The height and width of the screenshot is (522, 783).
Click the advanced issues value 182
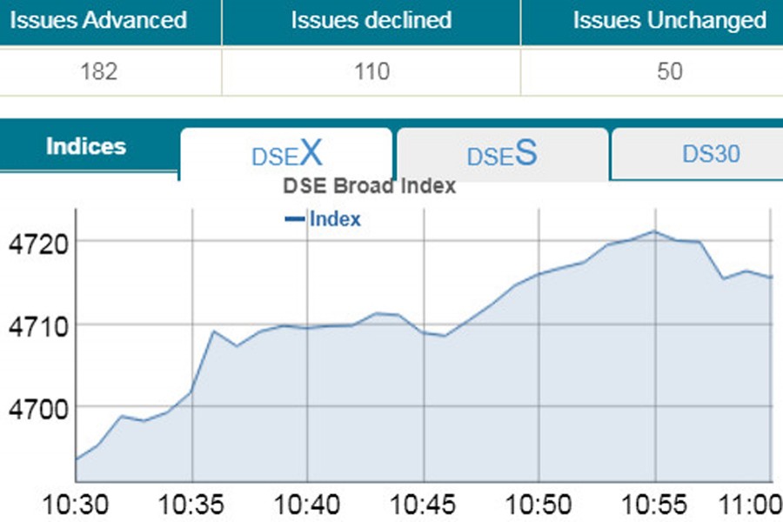click(x=97, y=71)
